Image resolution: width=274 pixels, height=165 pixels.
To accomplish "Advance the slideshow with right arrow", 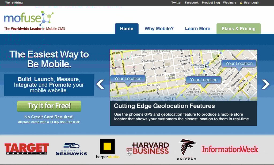I will [x=265, y=84].
